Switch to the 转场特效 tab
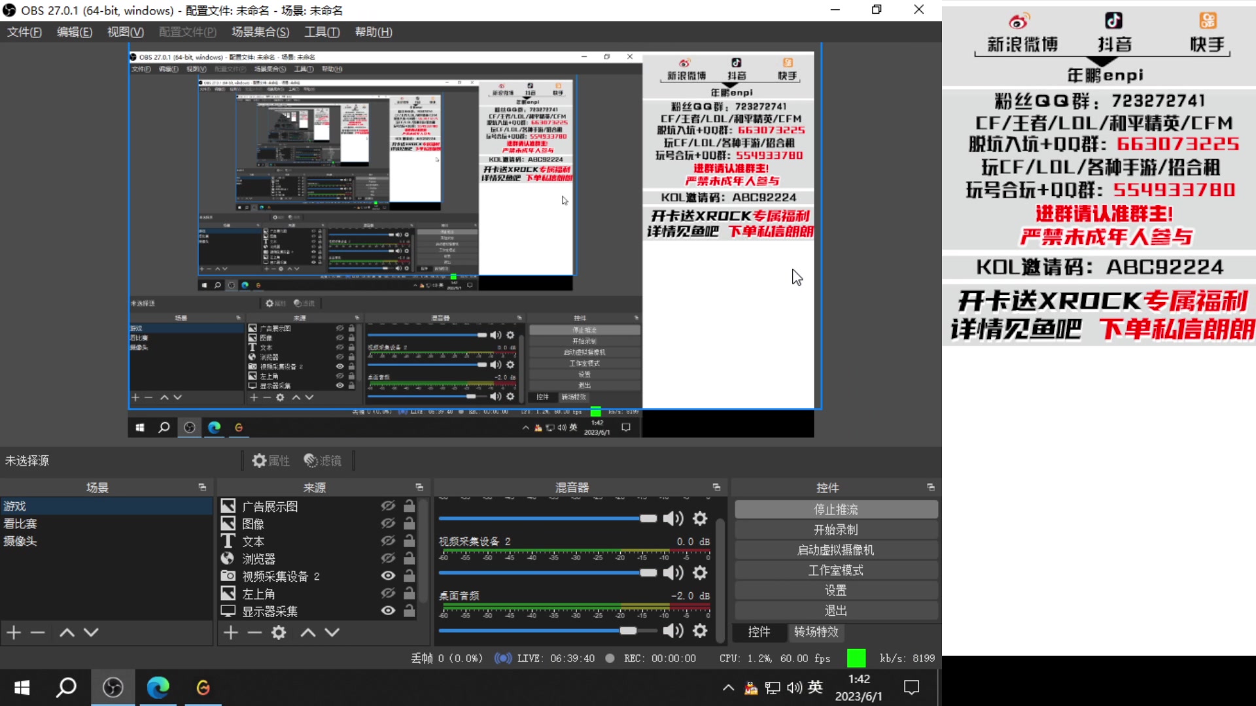 click(x=816, y=632)
